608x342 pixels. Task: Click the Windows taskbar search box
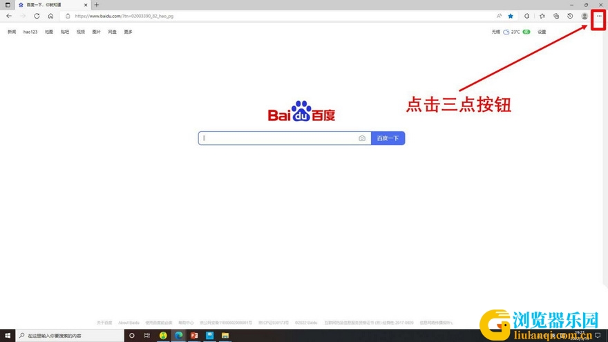coord(70,335)
